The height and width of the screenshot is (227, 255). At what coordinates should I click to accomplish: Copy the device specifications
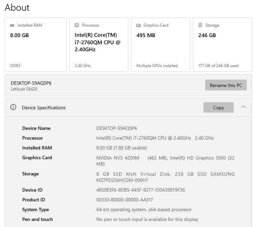[218, 108]
